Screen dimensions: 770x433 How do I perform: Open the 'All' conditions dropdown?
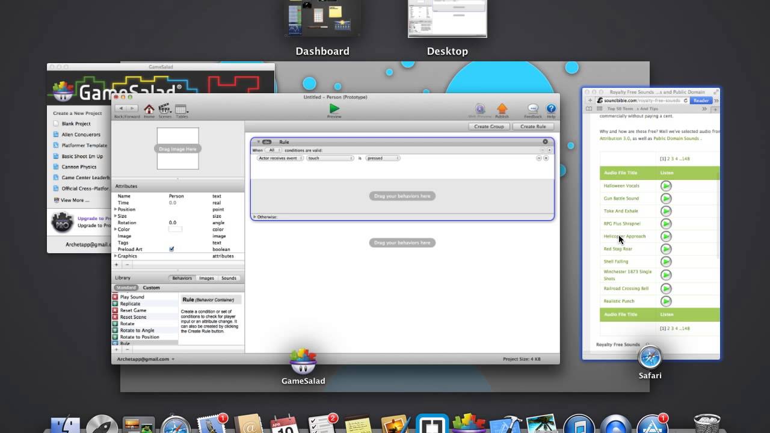[x=274, y=150]
